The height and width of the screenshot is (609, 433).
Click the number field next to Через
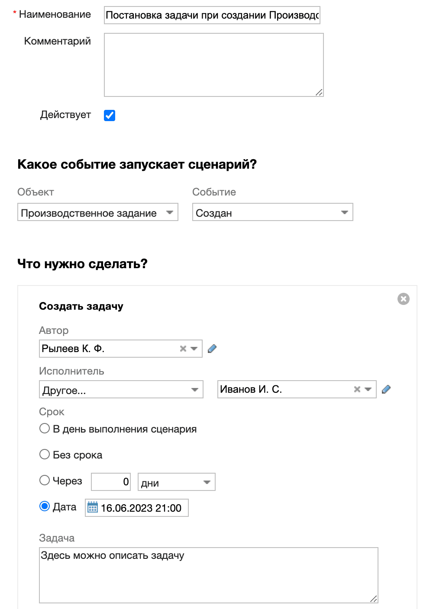click(x=110, y=481)
